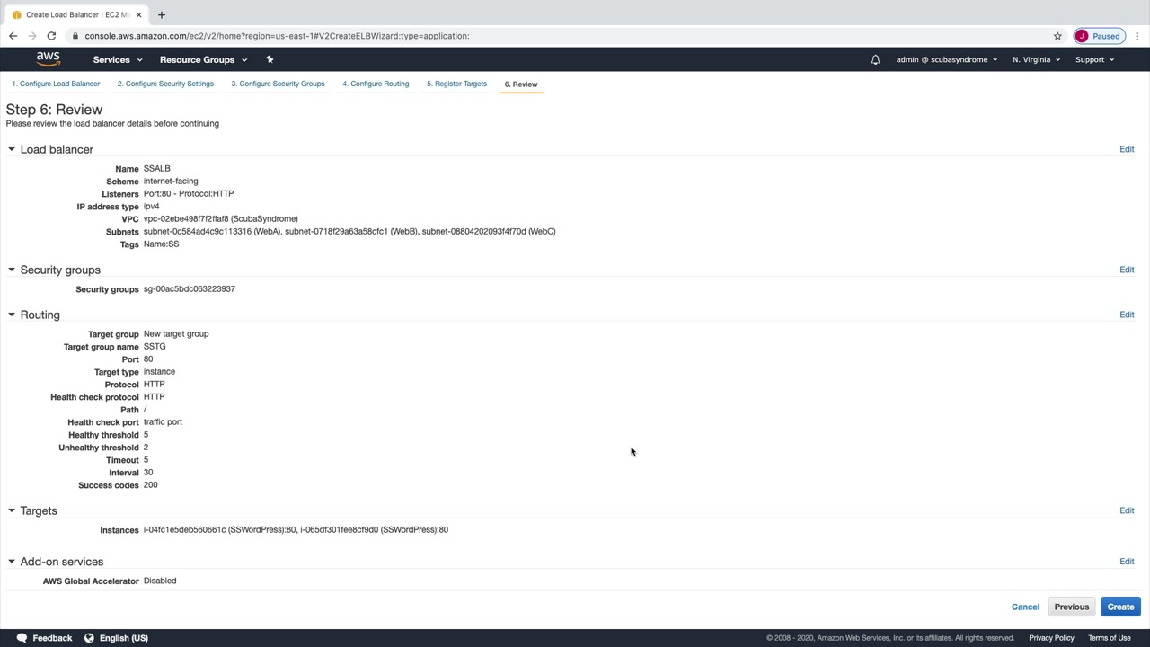Open the Services dropdown menu
The height and width of the screenshot is (647, 1150).
(x=118, y=59)
